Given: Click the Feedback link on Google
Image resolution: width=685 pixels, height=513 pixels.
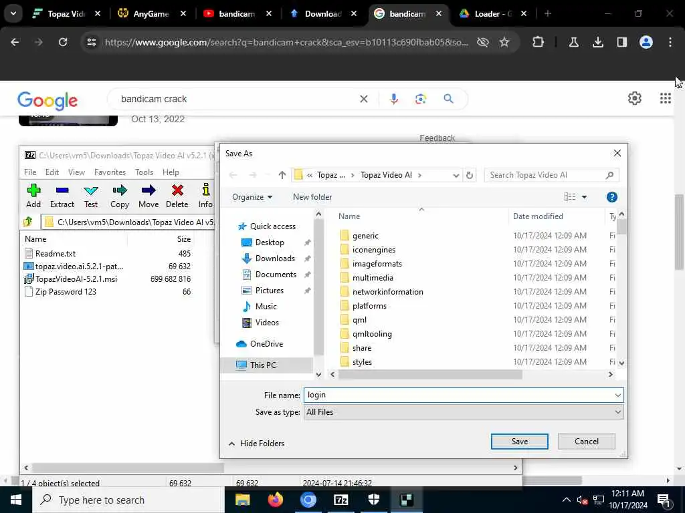Looking at the screenshot, I should point(437,138).
